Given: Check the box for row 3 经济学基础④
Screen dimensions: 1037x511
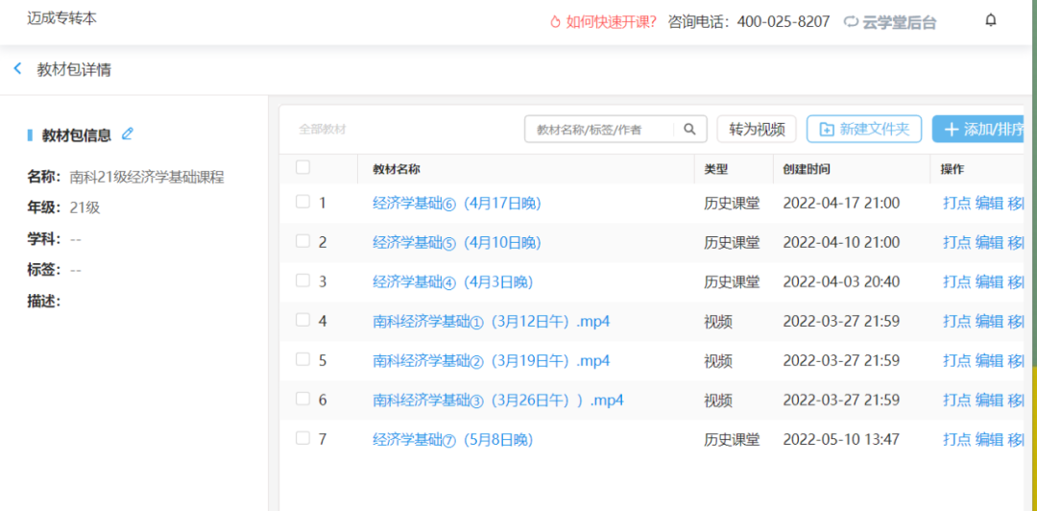Looking at the screenshot, I should tap(302, 281).
